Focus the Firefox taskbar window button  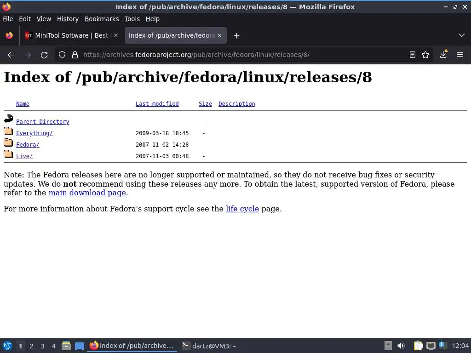tap(132, 346)
